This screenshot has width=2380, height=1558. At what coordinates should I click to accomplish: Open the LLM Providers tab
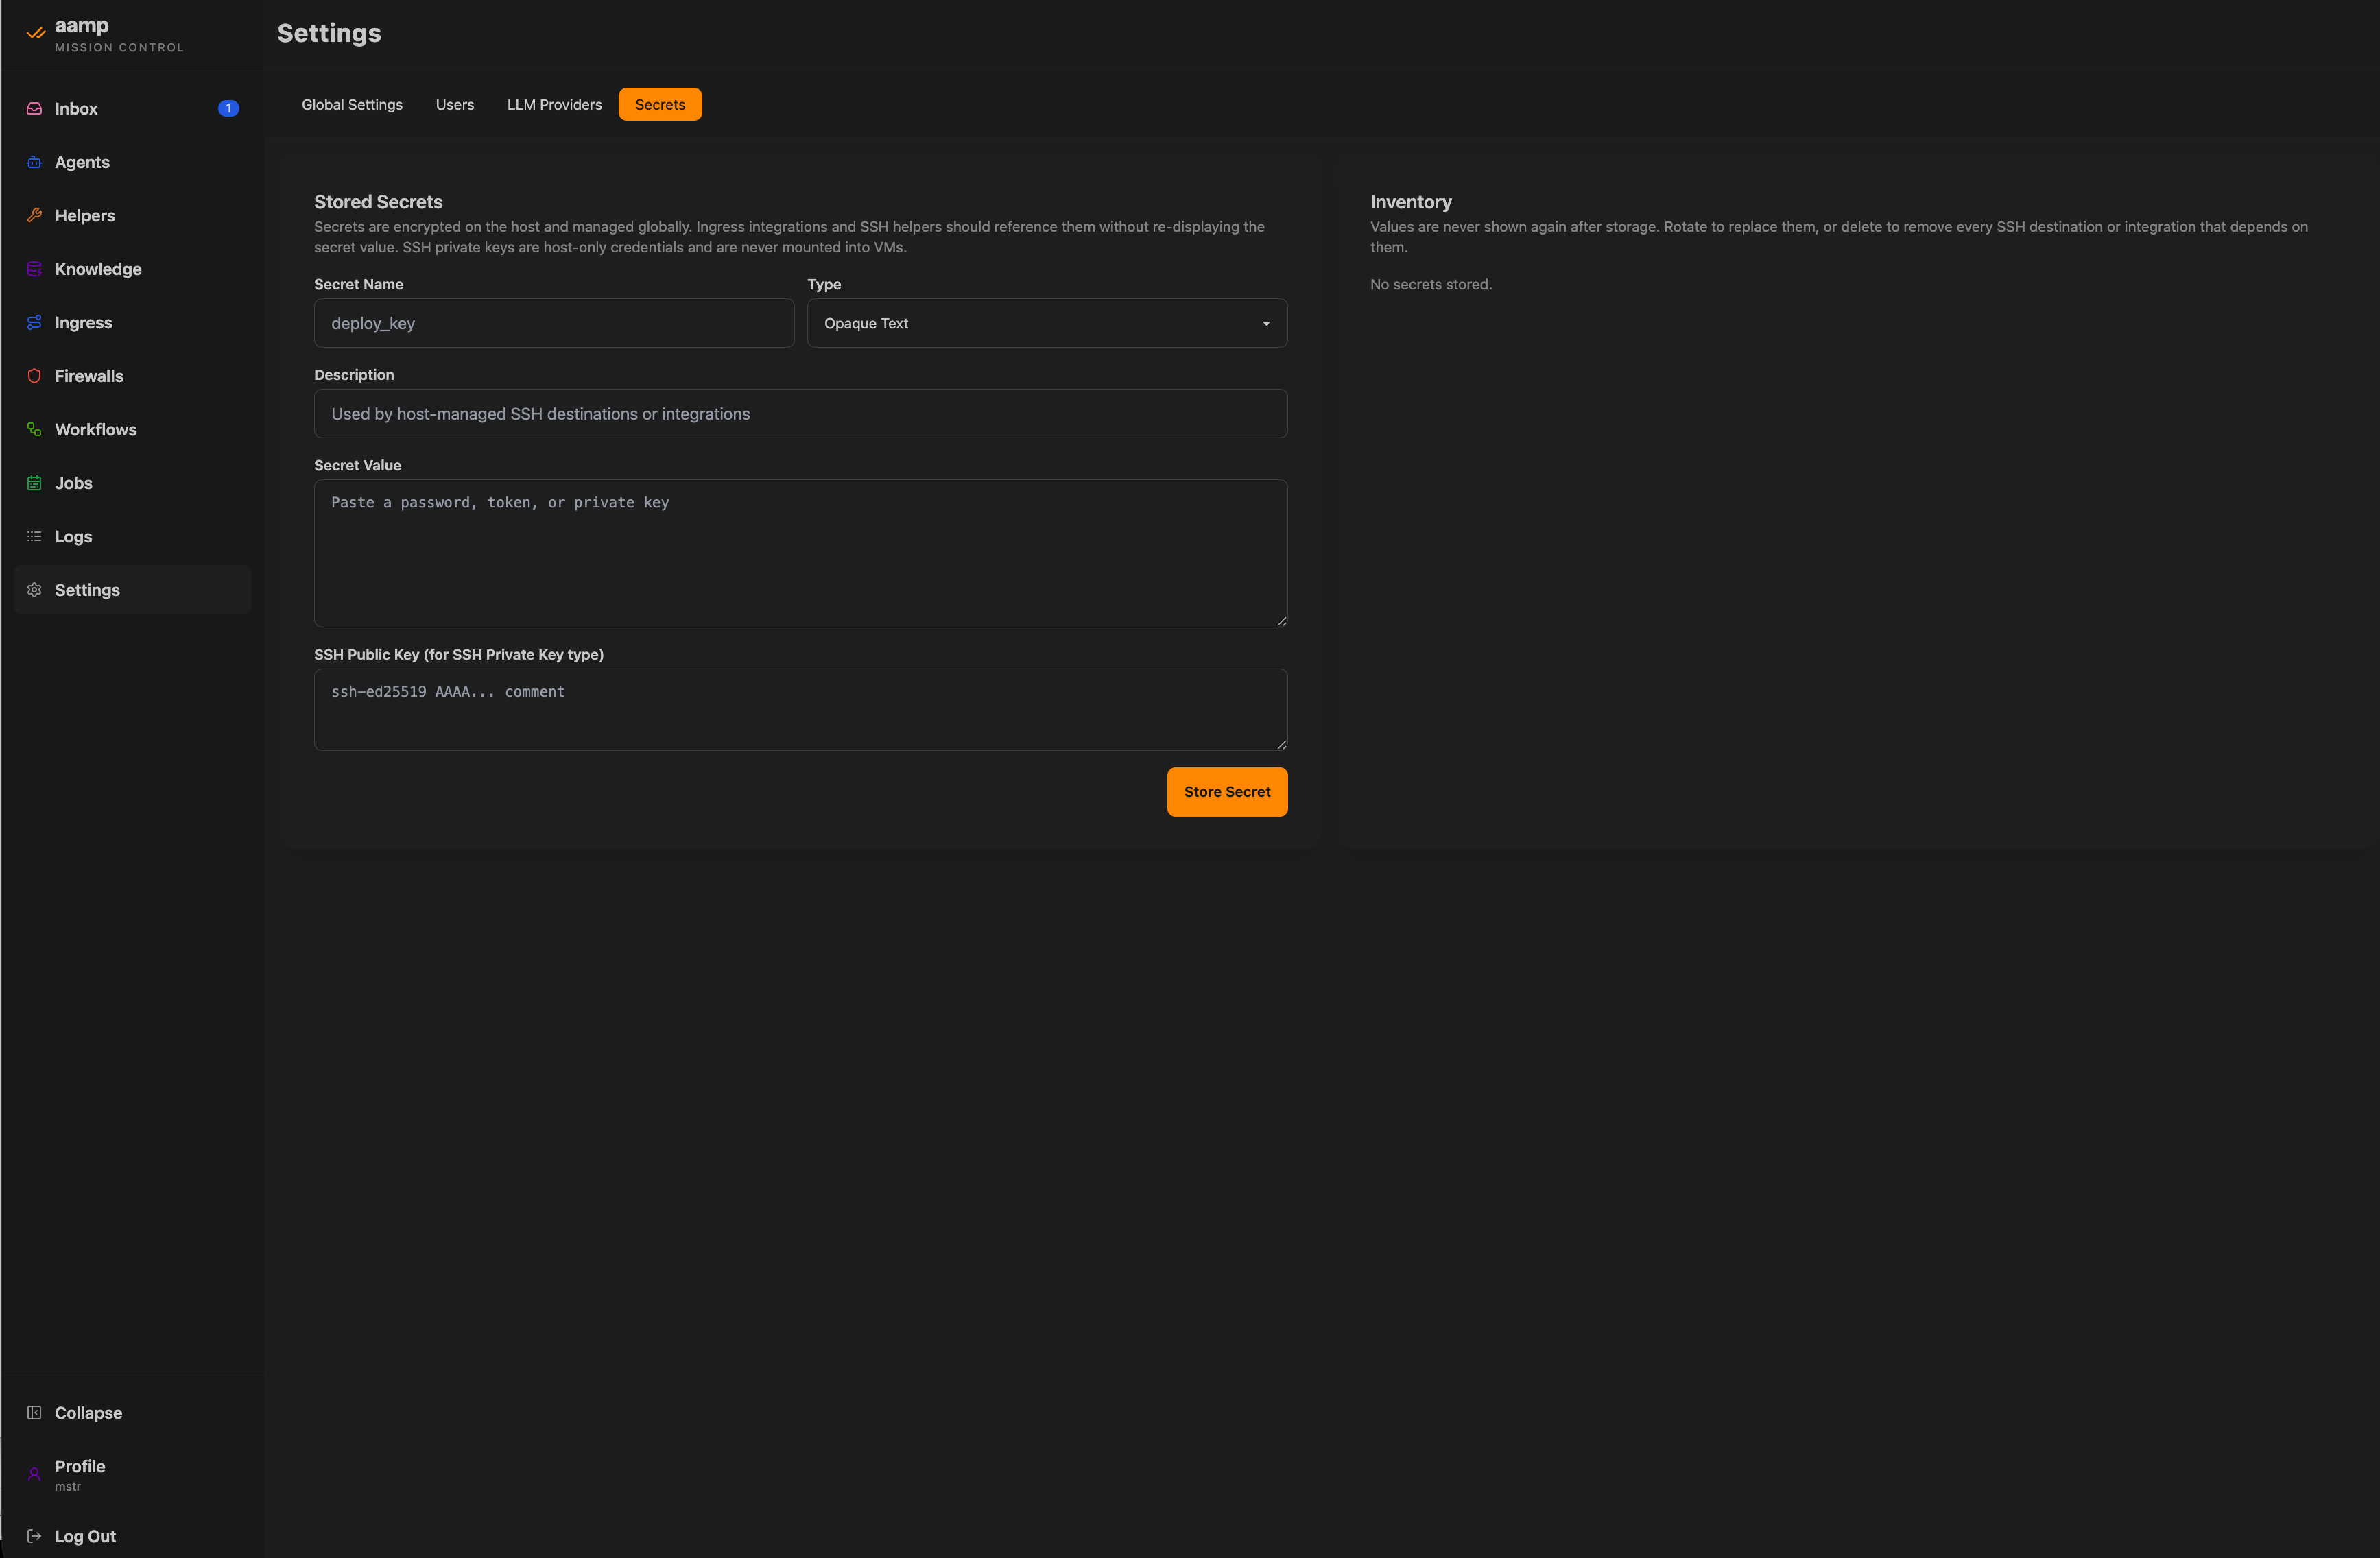coord(554,104)
